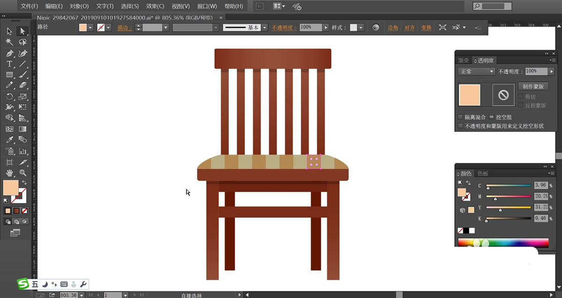562x298 pixels.
Task: Open the zoom level dropdown at bottom
Action: 81,295
